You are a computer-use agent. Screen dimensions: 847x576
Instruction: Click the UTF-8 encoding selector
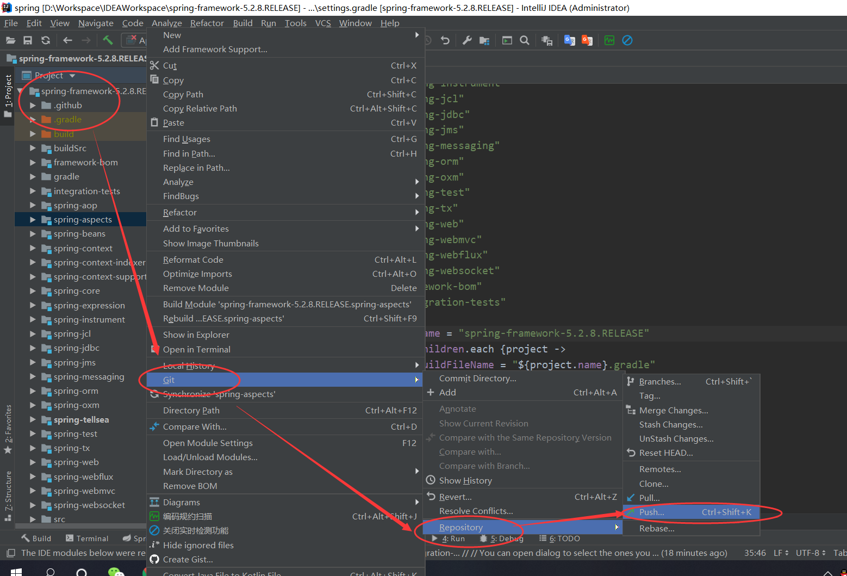pos(809,553)
